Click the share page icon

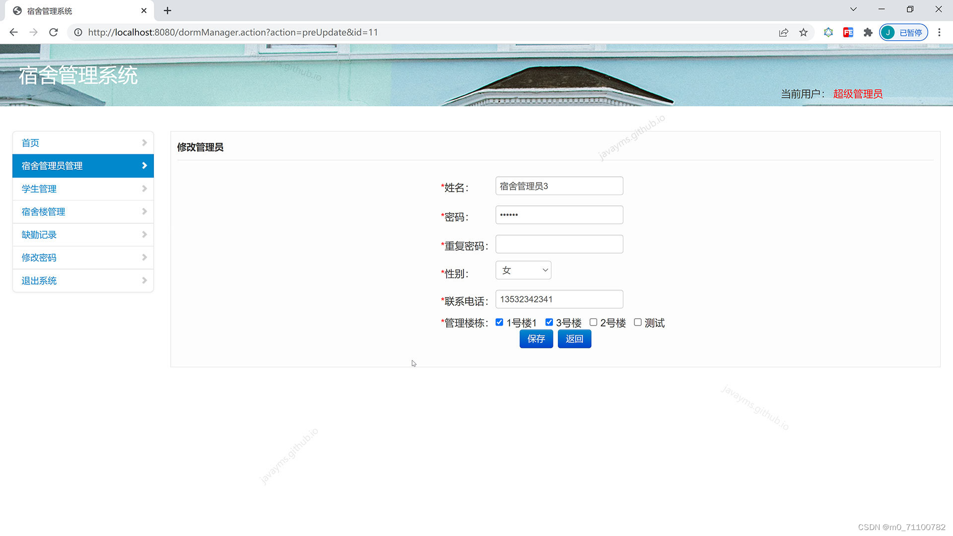tap(783, 32)
